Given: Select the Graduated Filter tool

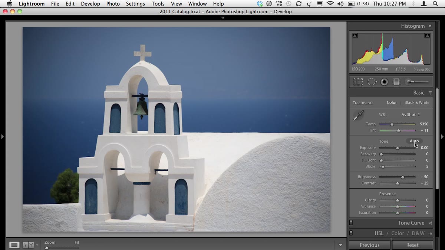Looking at the screenshot, I should click(396, 82).
